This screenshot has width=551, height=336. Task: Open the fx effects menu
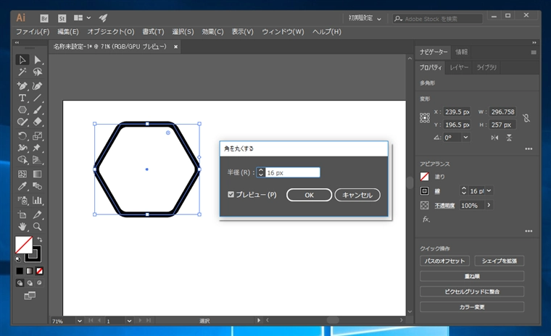click(426, 219)
